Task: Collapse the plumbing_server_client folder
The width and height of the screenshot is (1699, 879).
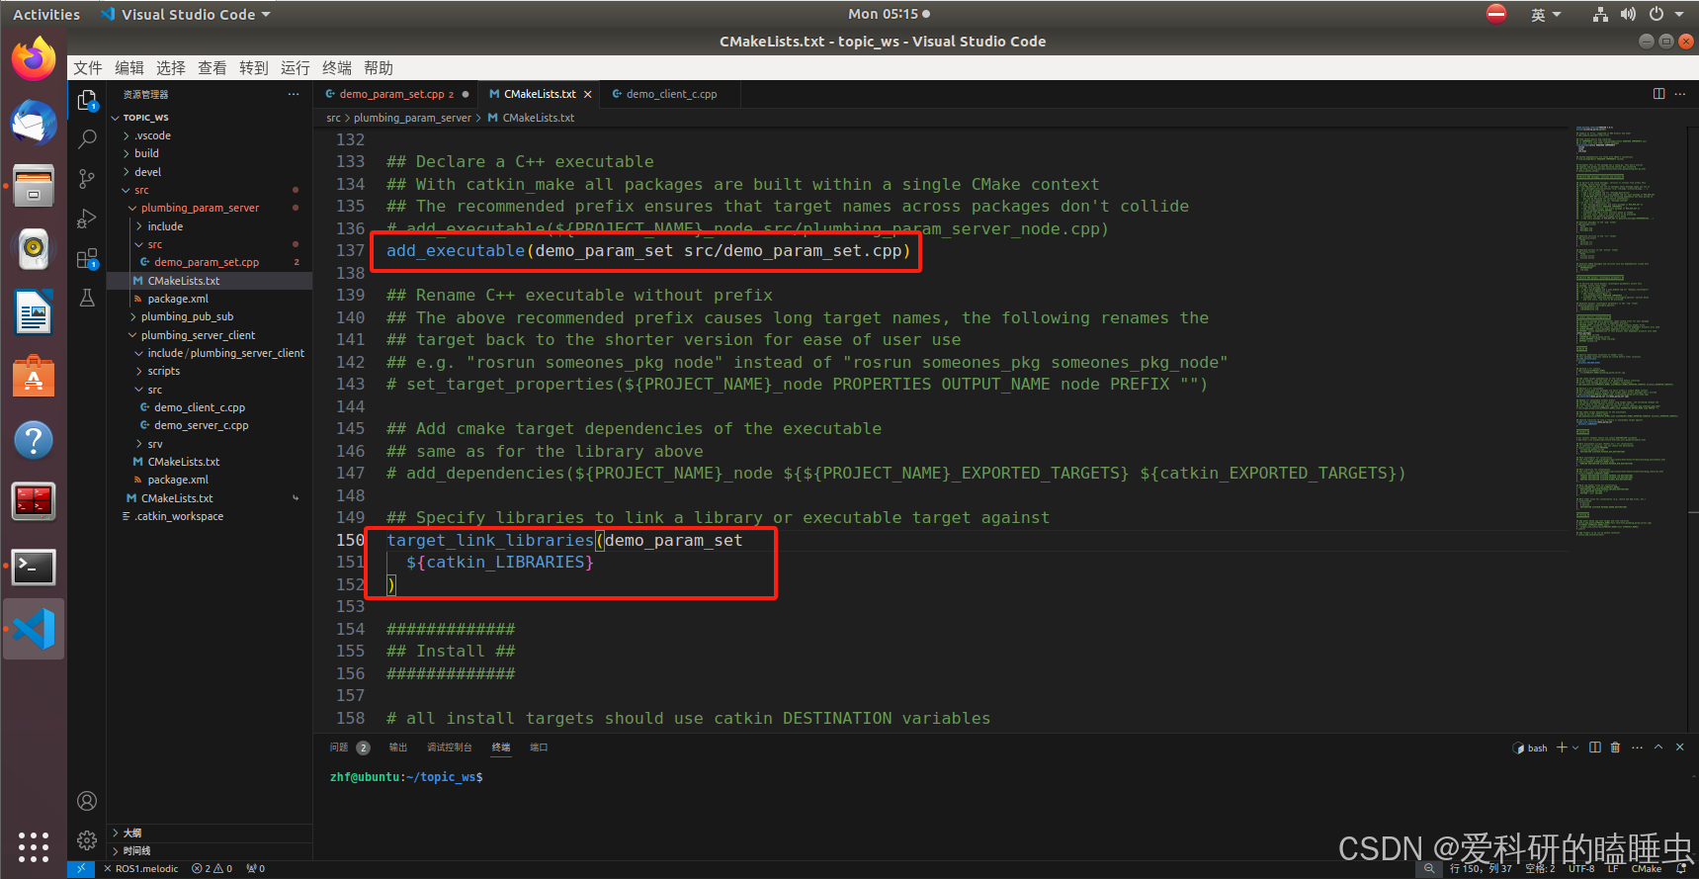Action: coord(210,335)
